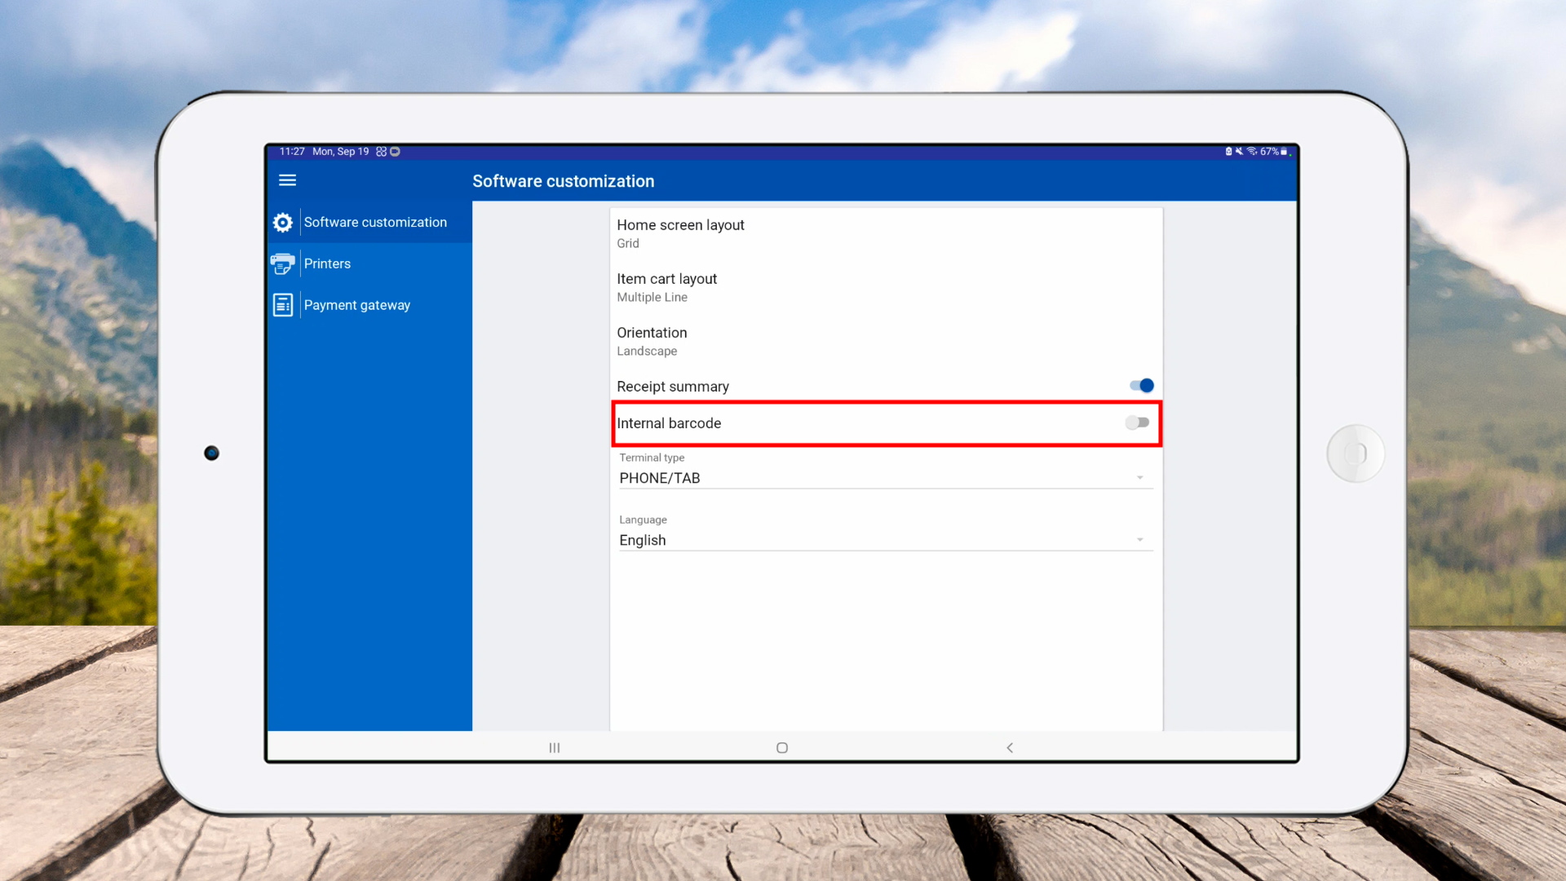
Task: Click the Payment gateway document icon
Action: click(x=283, y=305)
